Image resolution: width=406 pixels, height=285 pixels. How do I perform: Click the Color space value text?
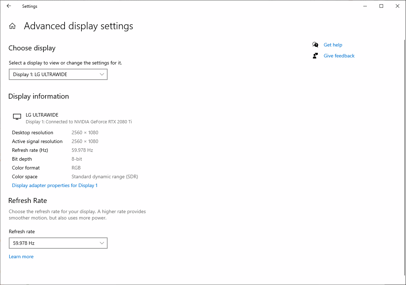pyautogui.click(x=105, y=176)
